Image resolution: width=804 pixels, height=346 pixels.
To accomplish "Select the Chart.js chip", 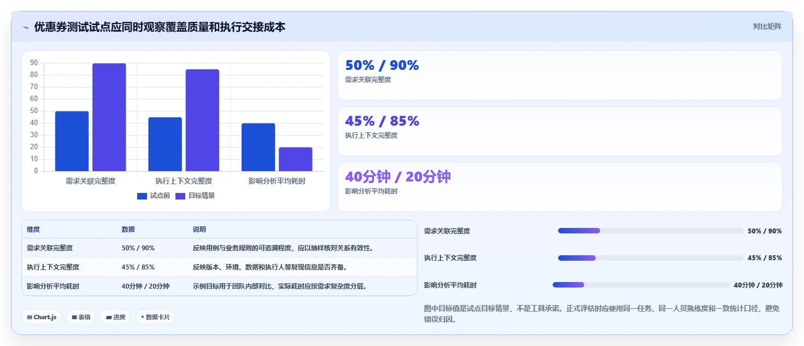I will click(42, 317).
